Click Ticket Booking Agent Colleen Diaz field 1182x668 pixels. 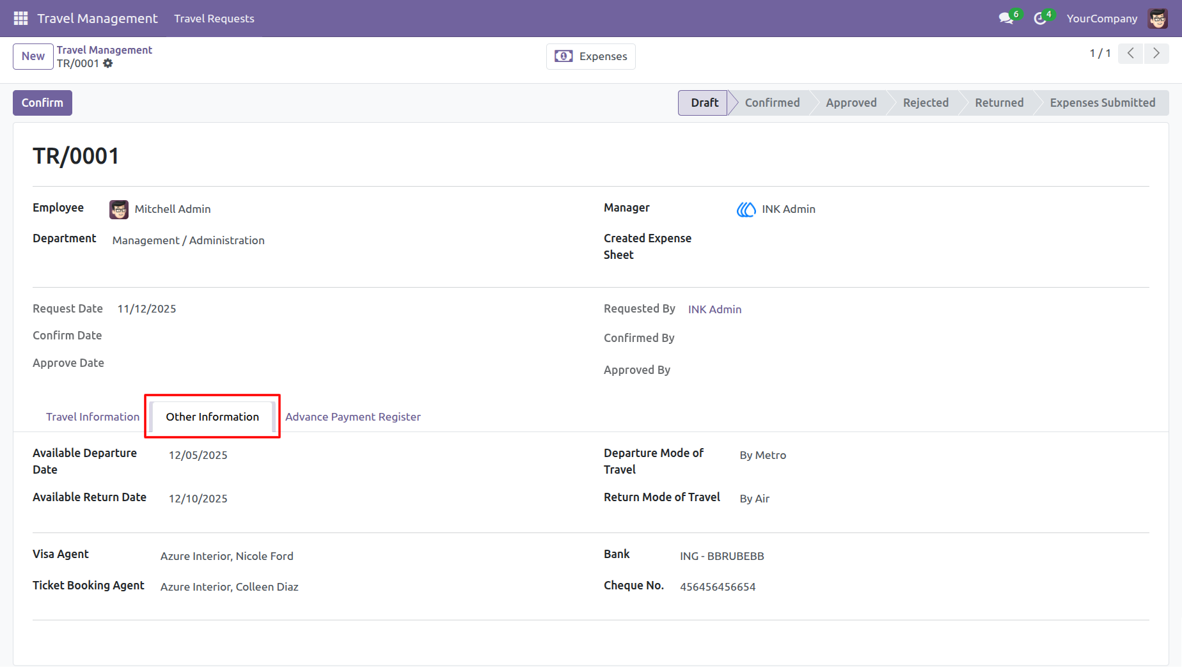tap(230, 587)
